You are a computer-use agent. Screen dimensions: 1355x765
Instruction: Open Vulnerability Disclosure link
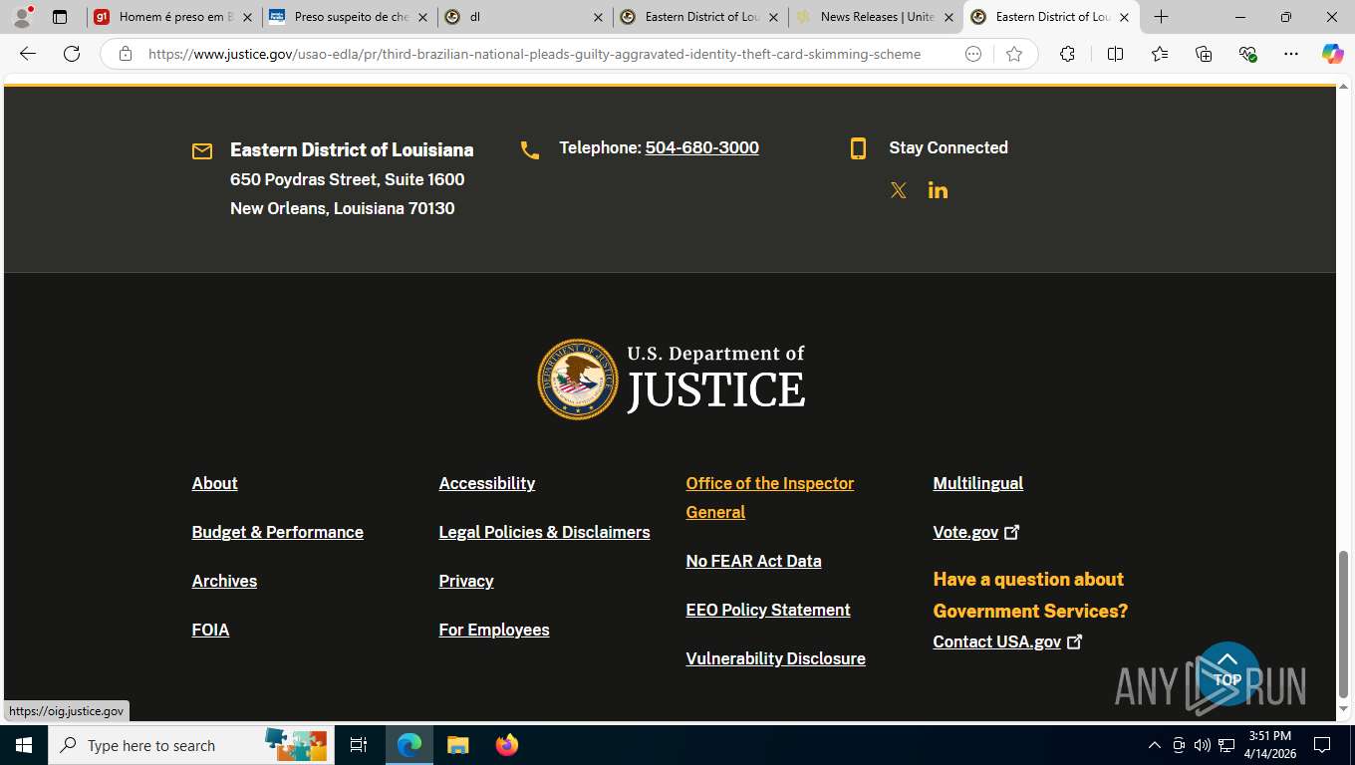(775, 658)
